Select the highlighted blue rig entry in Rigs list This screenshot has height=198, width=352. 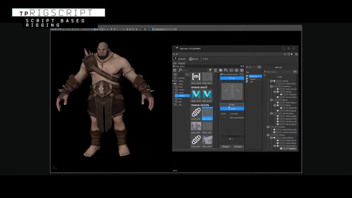click(255, 76)
